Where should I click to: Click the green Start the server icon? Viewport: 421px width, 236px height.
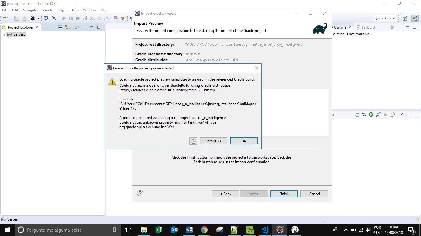click(371, 115)
